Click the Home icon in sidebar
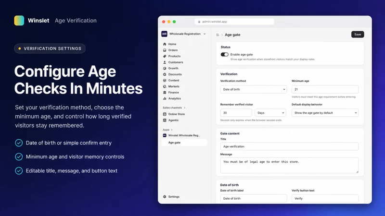Image resolution: width=385 pixels, height=216 pixels. (165, 44)
